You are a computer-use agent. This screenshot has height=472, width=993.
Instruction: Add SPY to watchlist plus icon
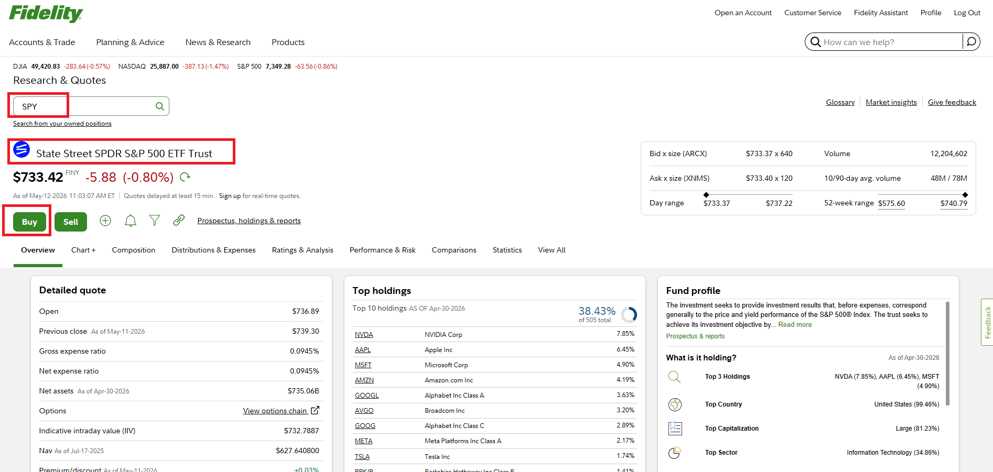click(x=105, y=221)
